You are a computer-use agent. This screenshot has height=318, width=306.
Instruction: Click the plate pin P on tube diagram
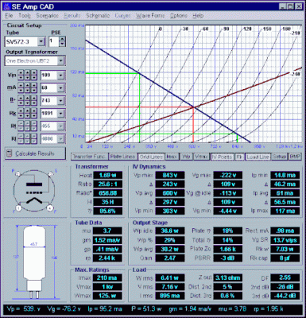[17, 174]
